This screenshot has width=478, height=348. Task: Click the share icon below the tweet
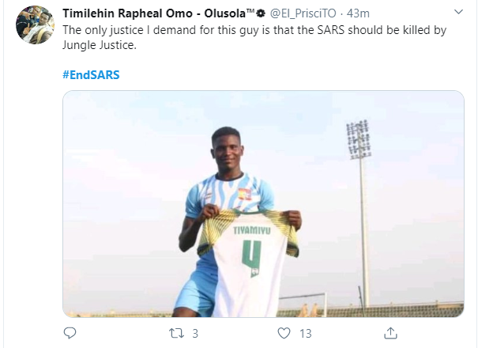(x=389, y=333)
